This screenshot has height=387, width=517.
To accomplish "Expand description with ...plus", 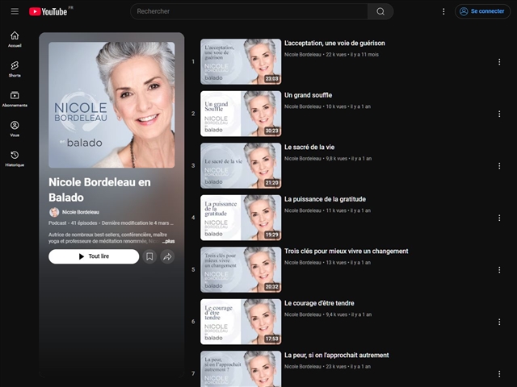I will (x=169, y=241).
